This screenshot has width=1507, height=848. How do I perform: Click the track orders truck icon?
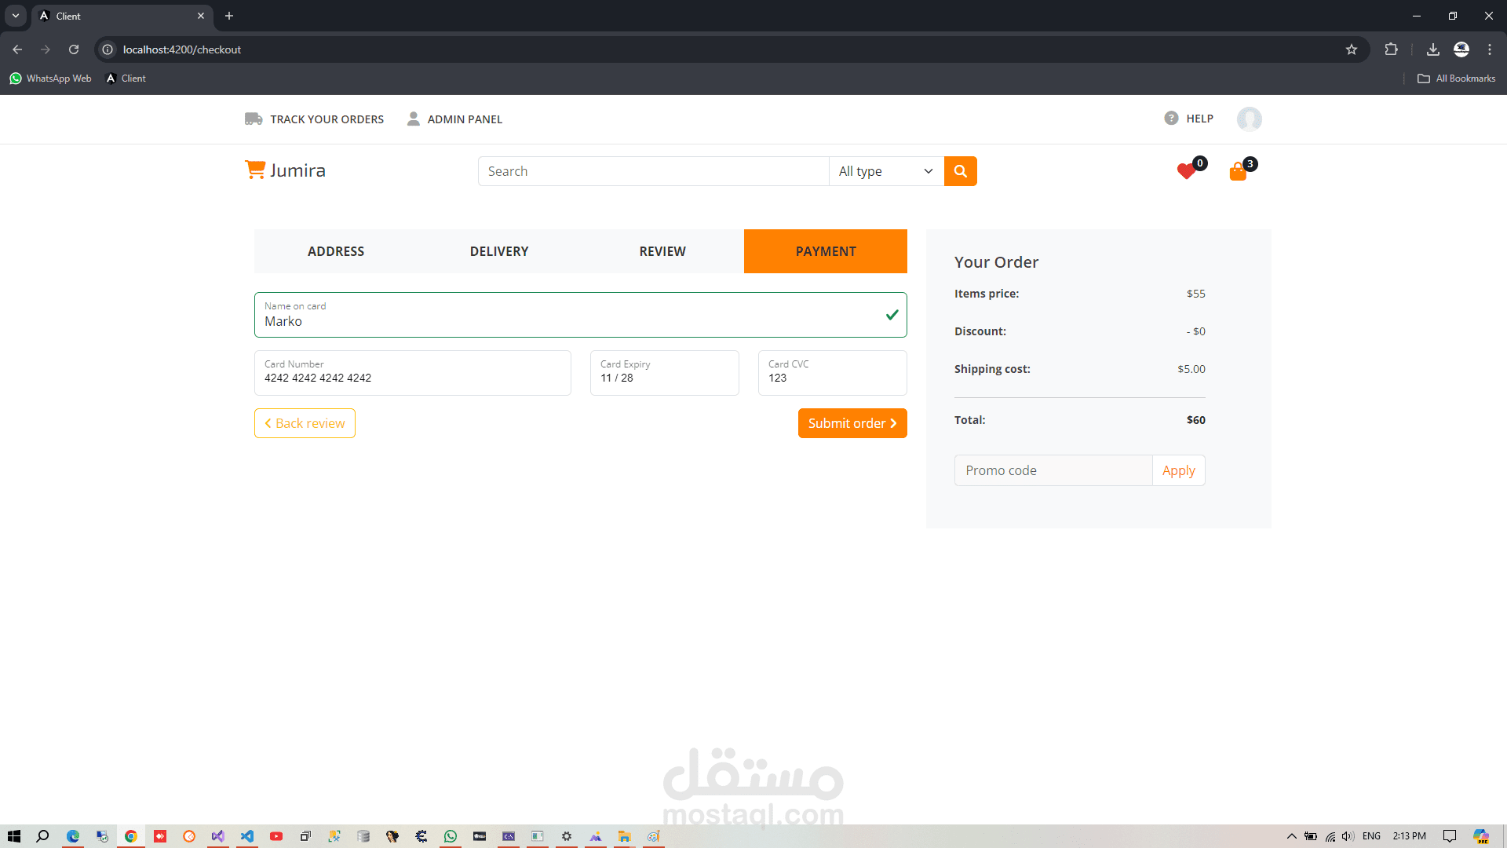[x=254, y=119]
